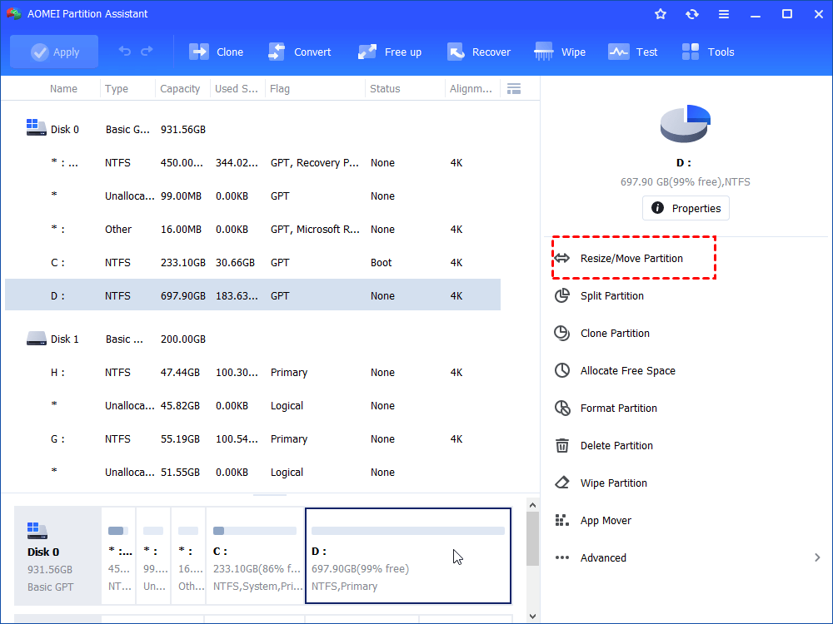833x624 pixels.
Task: Click the Advanced three-dots icon
Action: point(562,557)
